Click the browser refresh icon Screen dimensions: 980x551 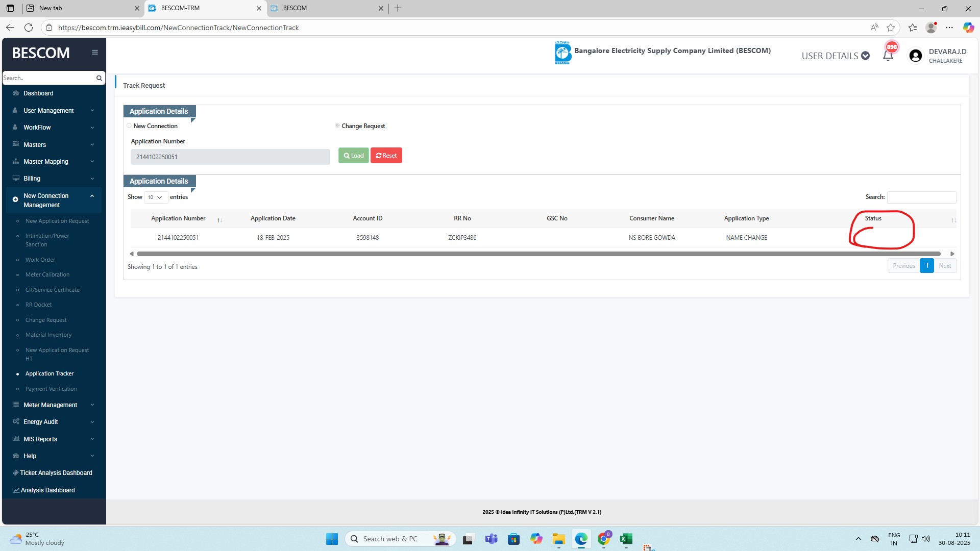click(29, 28)
